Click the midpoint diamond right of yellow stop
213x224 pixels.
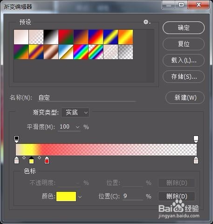[39, 157]
